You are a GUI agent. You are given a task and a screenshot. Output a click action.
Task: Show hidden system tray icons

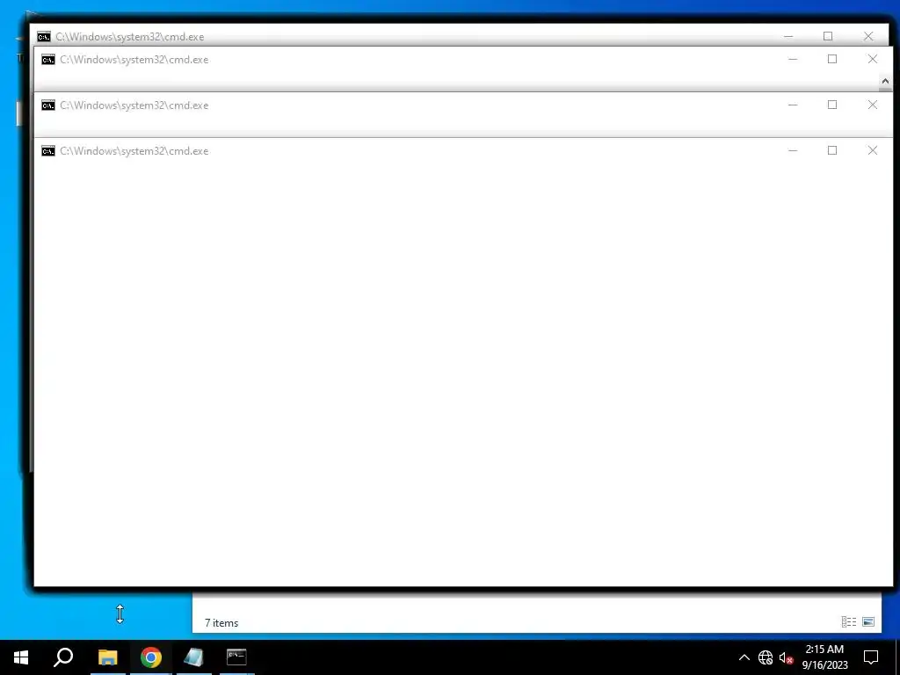(x=744, y=657)
